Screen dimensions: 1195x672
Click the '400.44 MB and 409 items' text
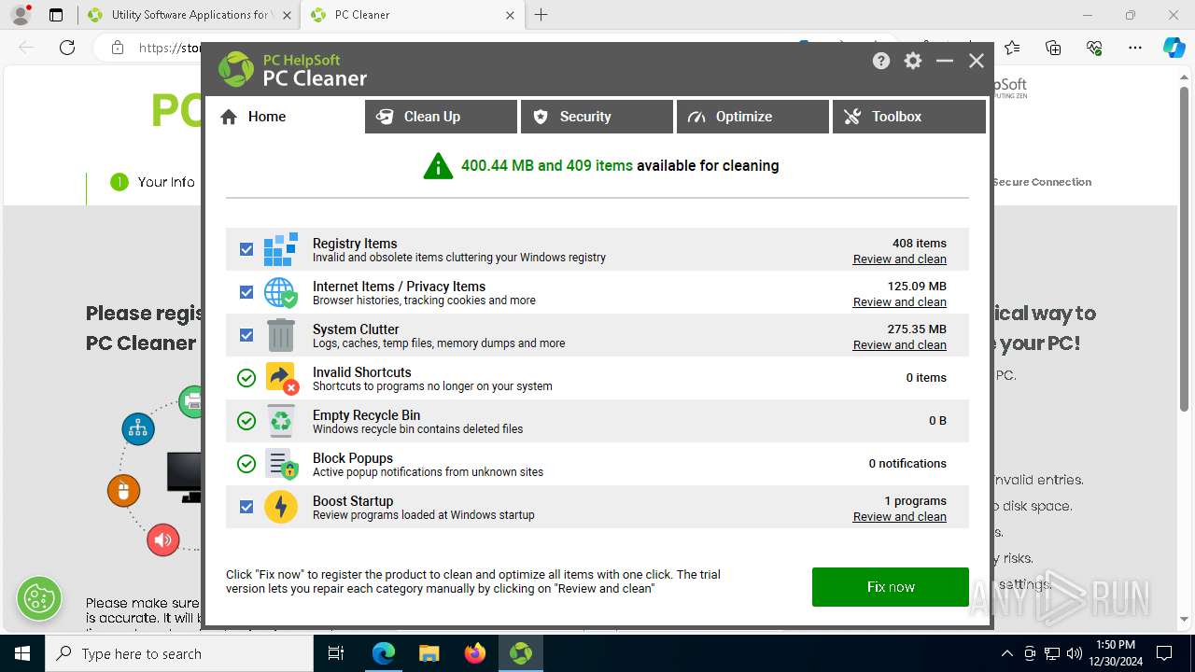pyautogui.click(x=546, y=166)
